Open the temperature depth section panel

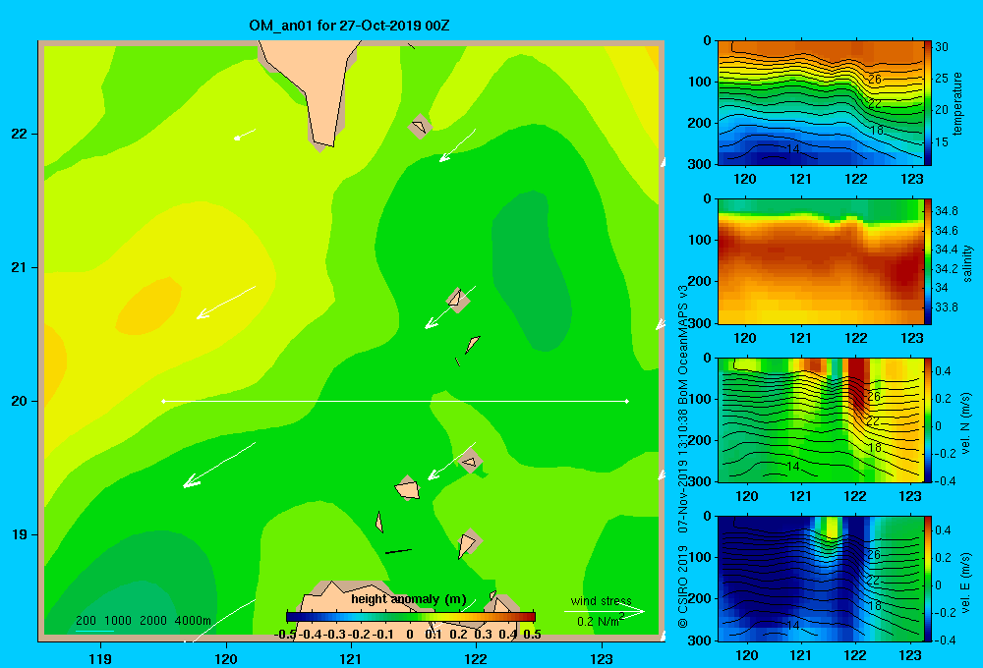tap(821, 103)
